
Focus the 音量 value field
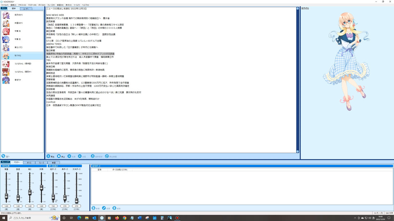(6, 206)
